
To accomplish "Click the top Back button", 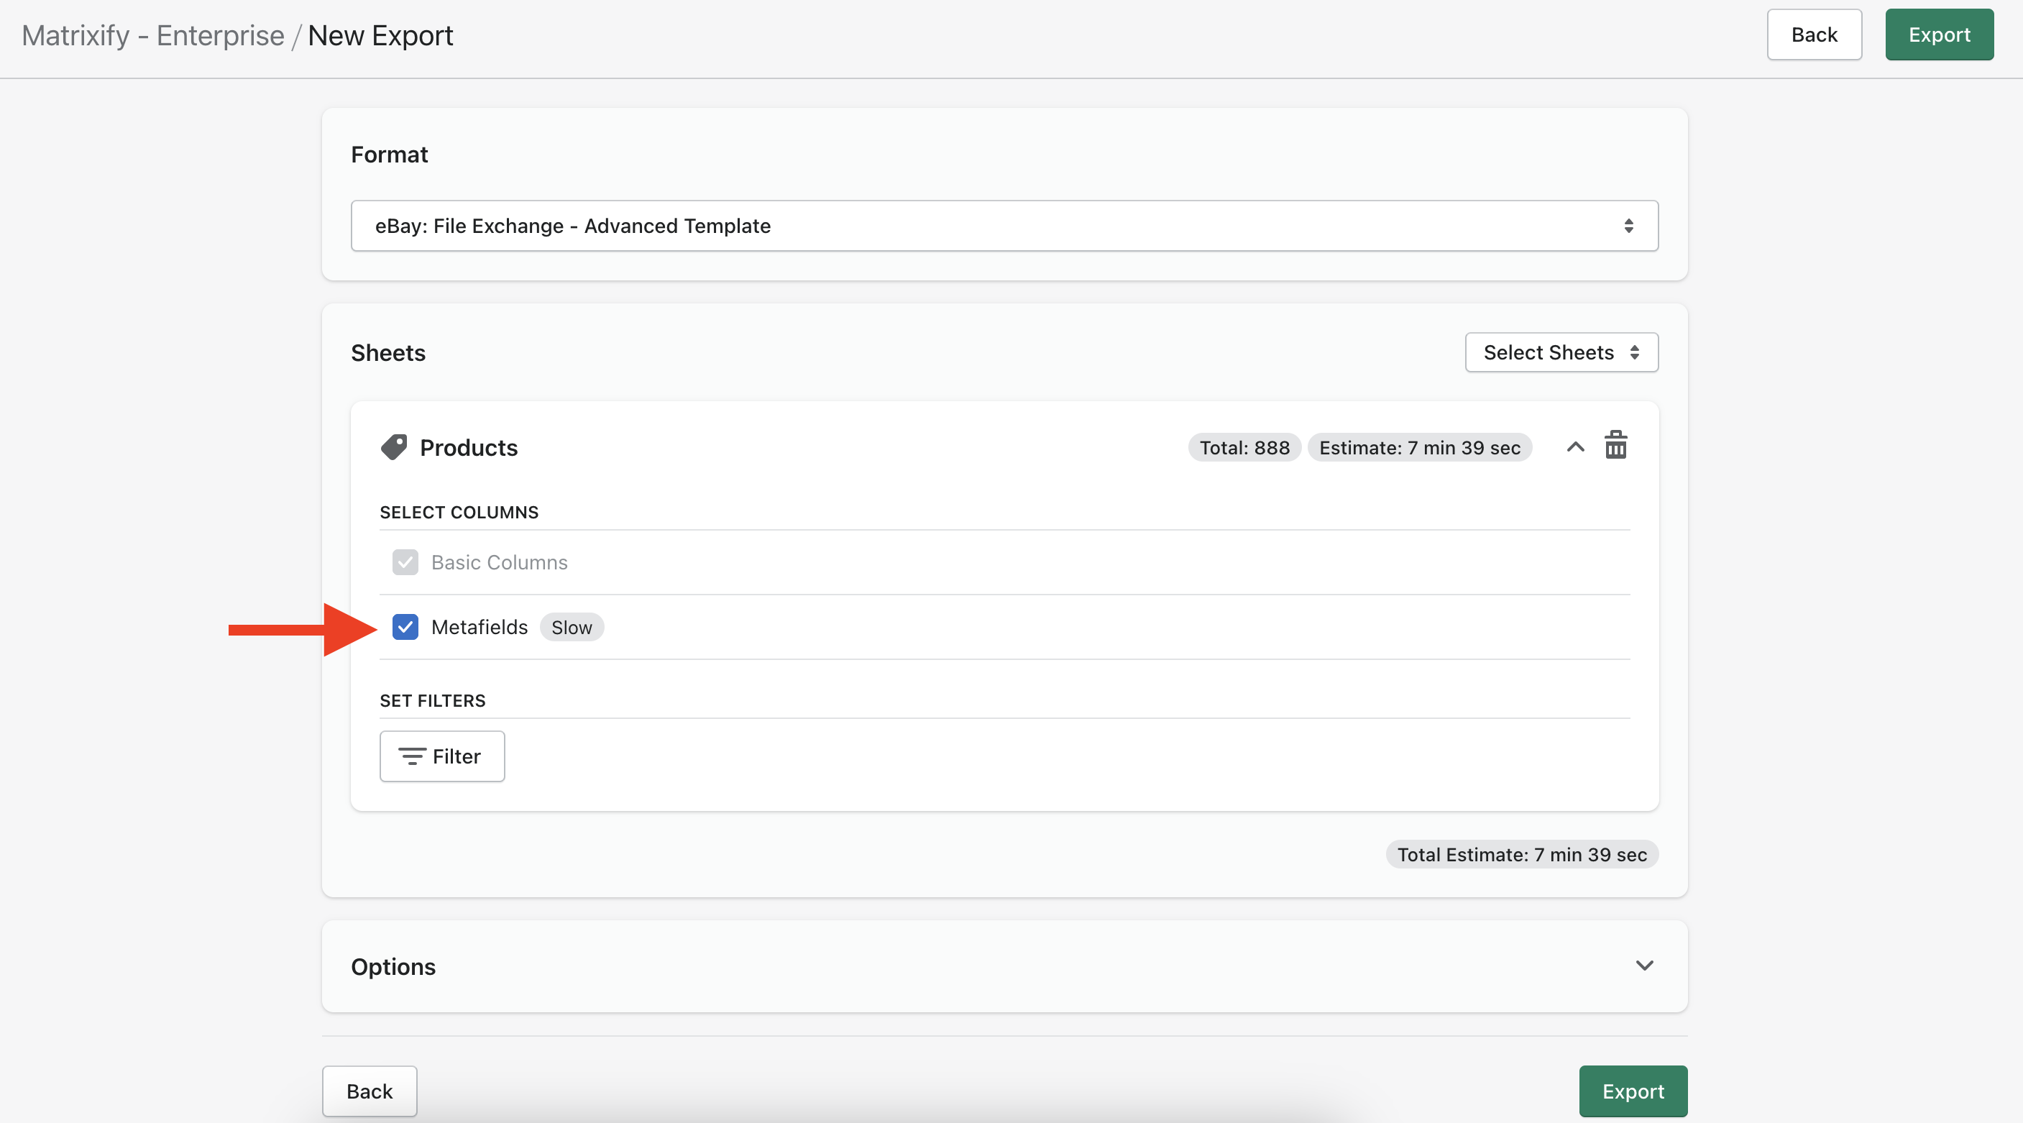I will coord(1814,35).
